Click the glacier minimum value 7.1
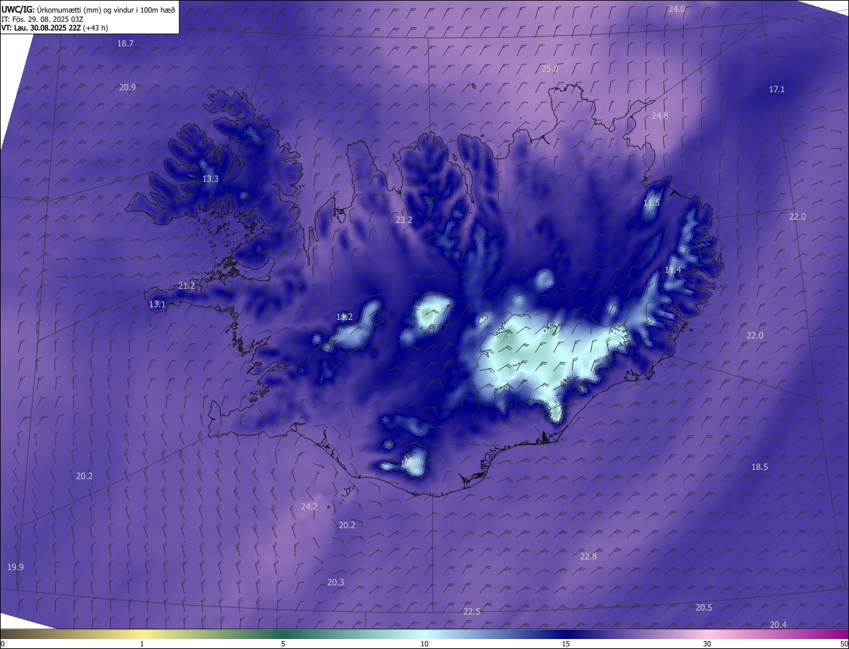The width and height of the screenshot is (849, 649). pos(505,336)
